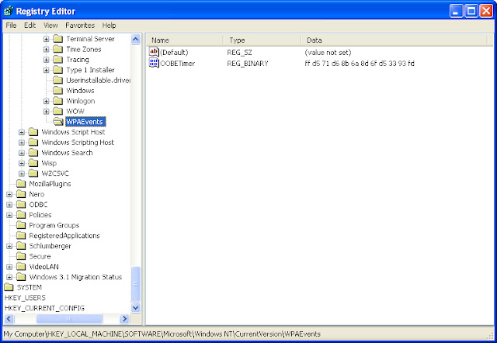Click the Windows Script Host folder icon
This screenshot has width=497, height=343.
[x=33, y=132]
